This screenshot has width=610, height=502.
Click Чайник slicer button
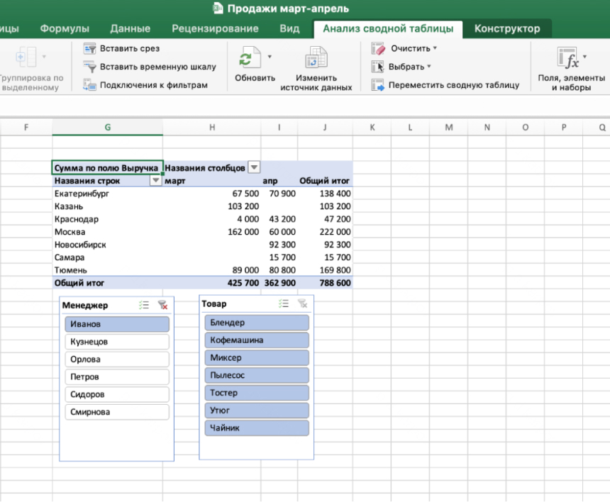pos(257,428)
